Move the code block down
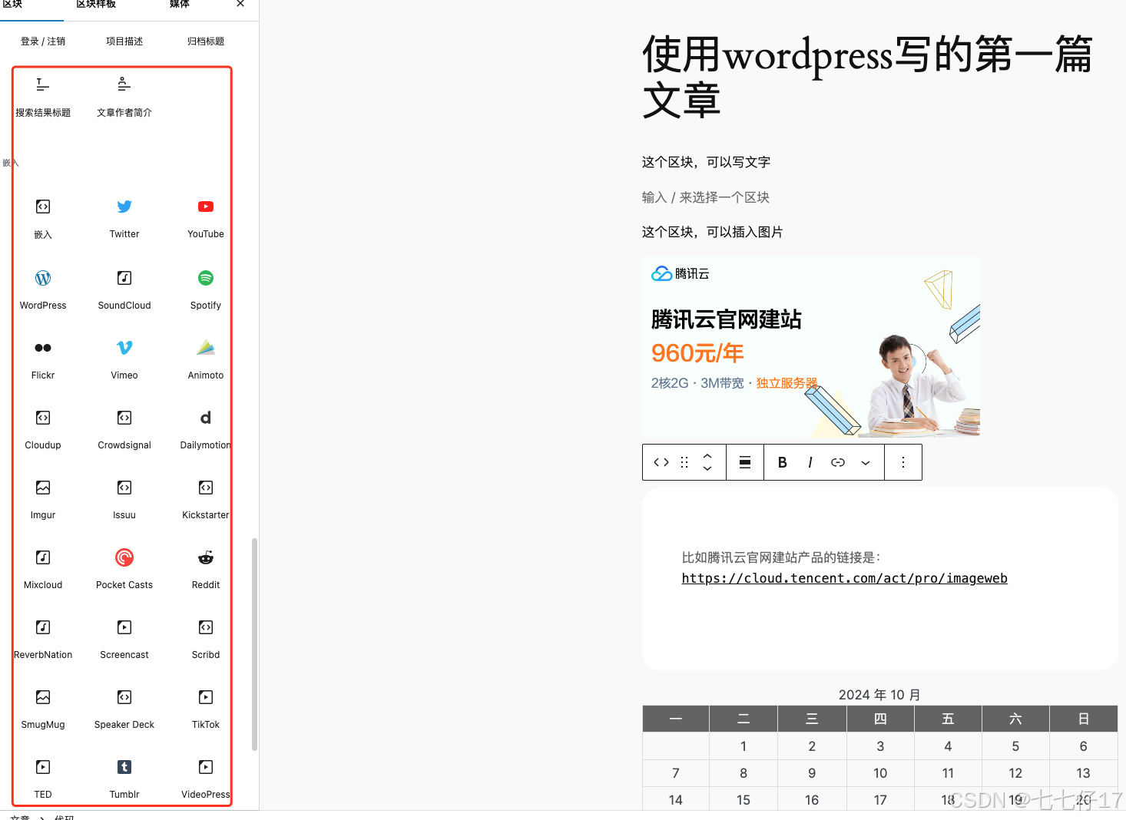The width and height of the screenshot is (1126, 820). coord(707,468)
